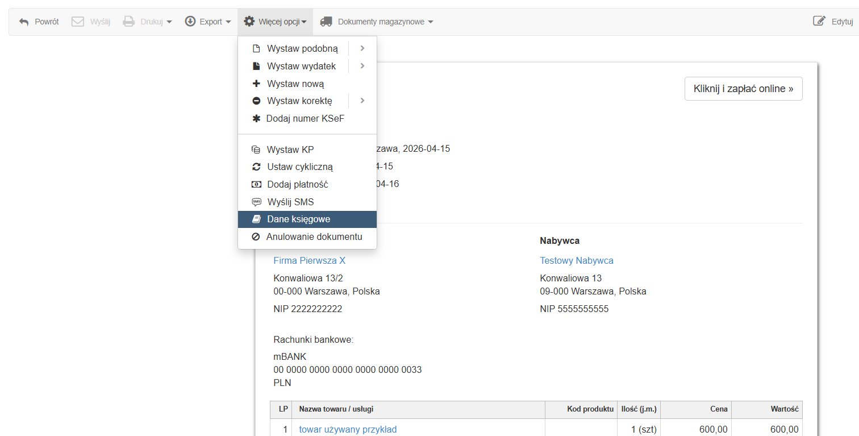Click the book icon for Dane księgowe

(x=256, y=219)
